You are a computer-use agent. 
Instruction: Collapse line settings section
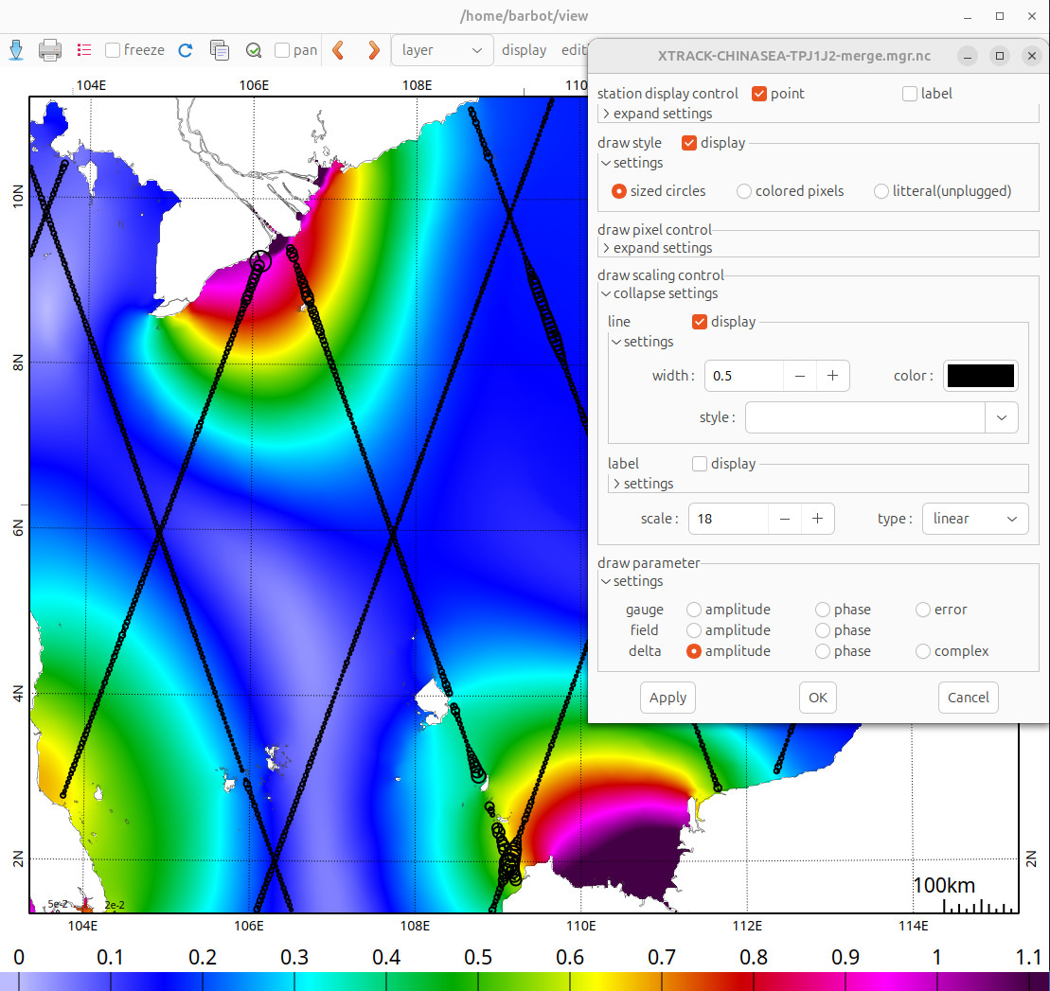click(x=643, y=342)
